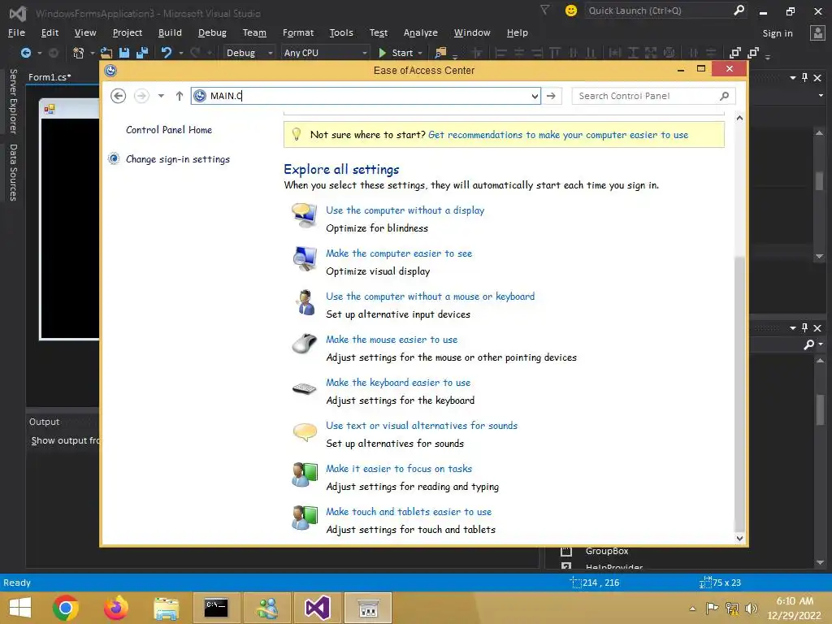Screen dimensions: 832x624
Task: Click the notifications filter icon in the title bar
Action: 544,10
